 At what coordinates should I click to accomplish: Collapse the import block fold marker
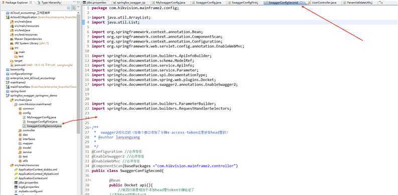(x=90, y=18)
